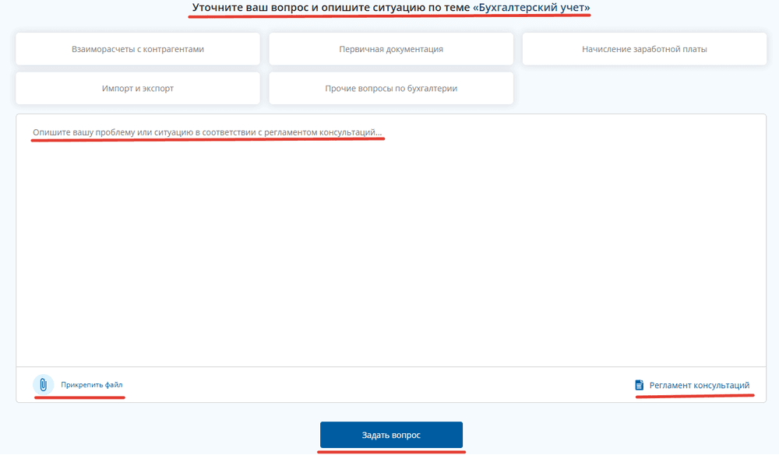The height and width of the screenshot is (455, 779).
Task: Pick the Начисление заработной платы category
Action: [x=644, y=49]
